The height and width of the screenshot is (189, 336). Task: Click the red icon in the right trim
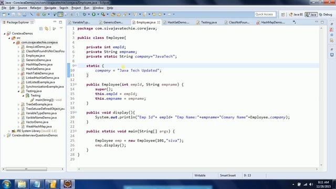(332, 29)
